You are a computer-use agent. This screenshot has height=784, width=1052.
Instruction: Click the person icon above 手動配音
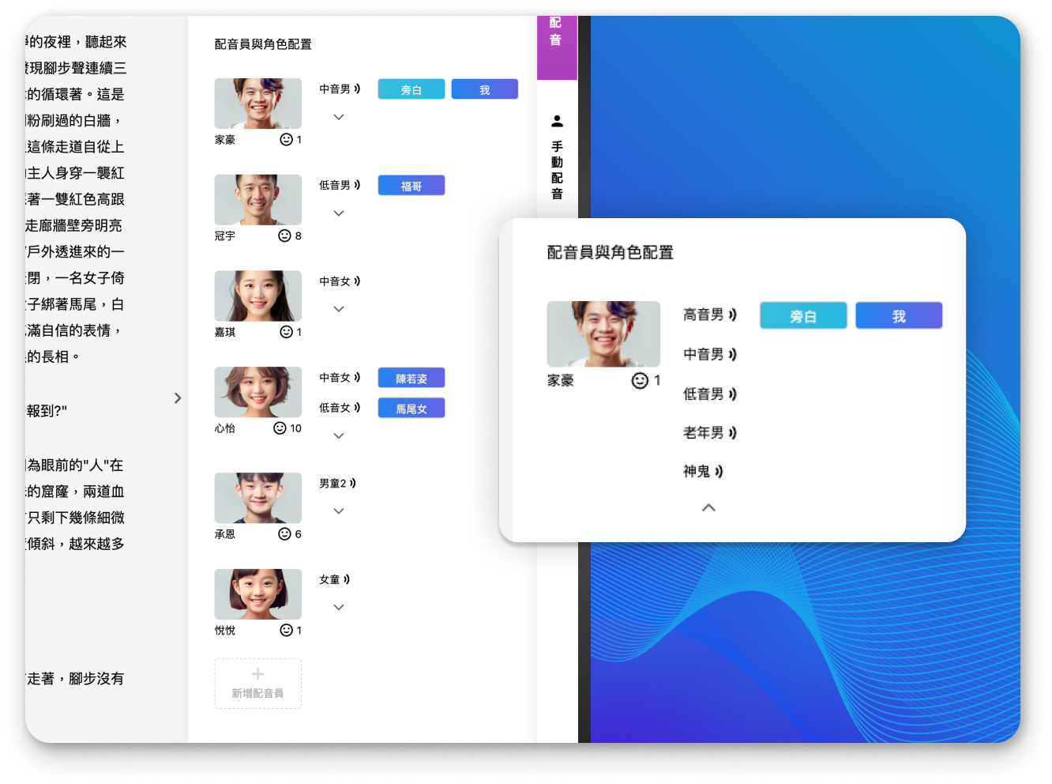557,121
